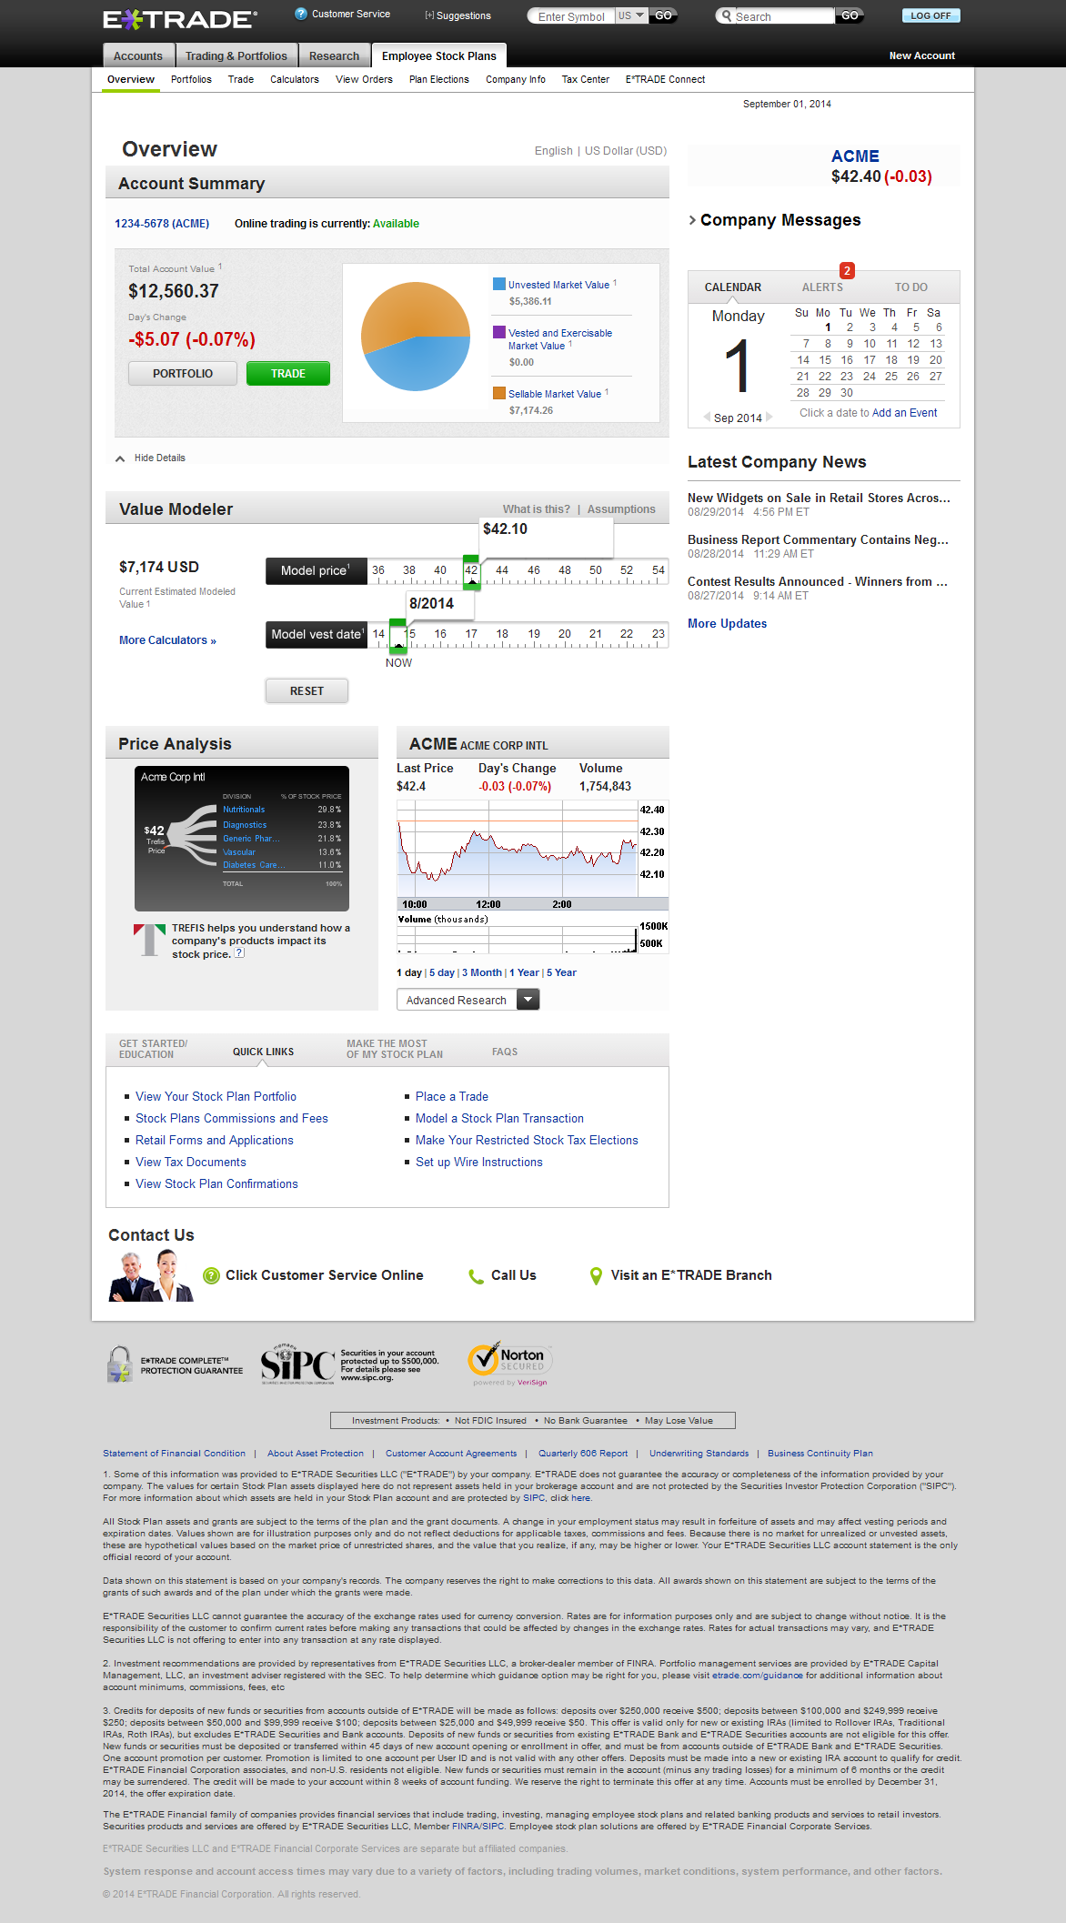Switch to the TO DO tab
1066x1923 pixels.
point(911,287)
